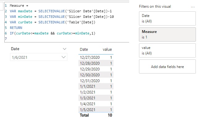
Task: Select the 1/3/2021 table row
Action: [96, 98]
